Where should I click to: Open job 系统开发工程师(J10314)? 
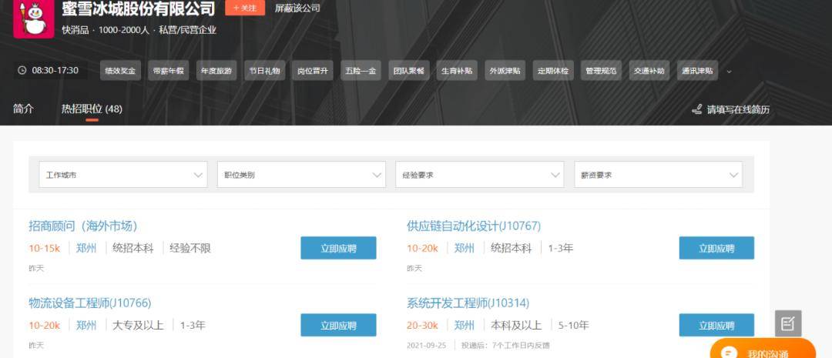pyautogui.click(x=468, y=303)
